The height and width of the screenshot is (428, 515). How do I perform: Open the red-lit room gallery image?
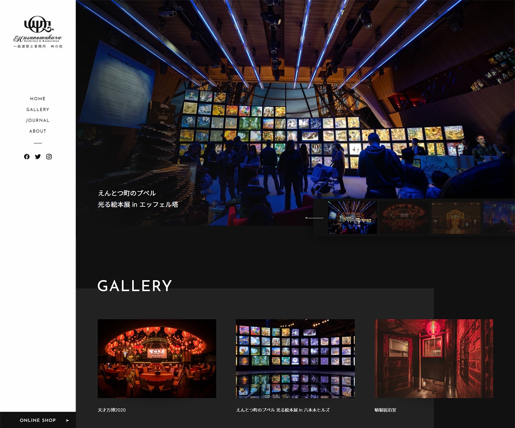pyautogui.click(x=434, y=358)
